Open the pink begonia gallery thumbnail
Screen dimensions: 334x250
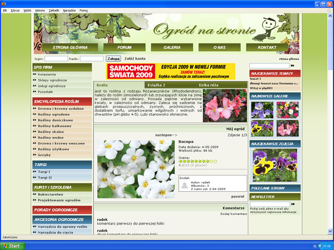tap(288, 128)
